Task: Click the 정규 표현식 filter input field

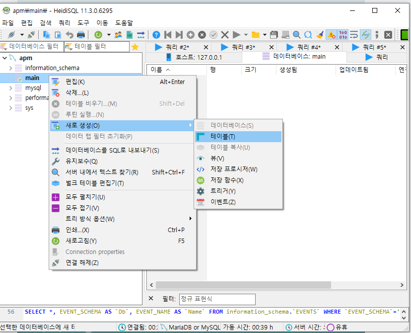Action: [217, 299]
